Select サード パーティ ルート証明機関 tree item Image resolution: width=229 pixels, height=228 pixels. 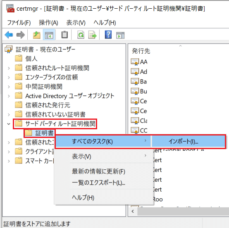pyautogui.click(x=60, y=124)
